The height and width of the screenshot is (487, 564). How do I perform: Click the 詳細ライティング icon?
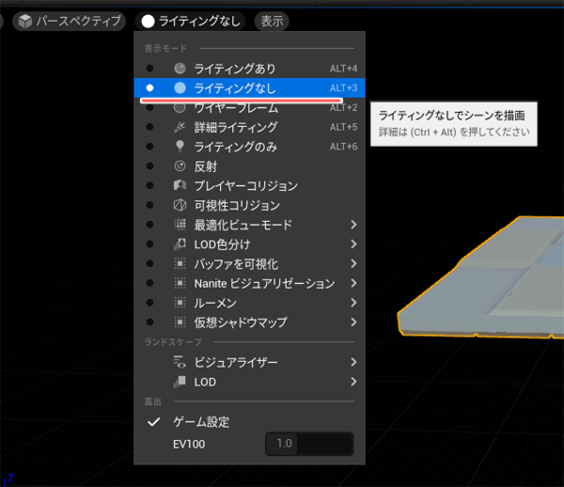[x=180, y=127]
